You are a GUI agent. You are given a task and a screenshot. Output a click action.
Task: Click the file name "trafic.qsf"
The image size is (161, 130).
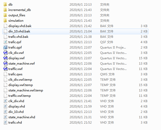[15, 42]
